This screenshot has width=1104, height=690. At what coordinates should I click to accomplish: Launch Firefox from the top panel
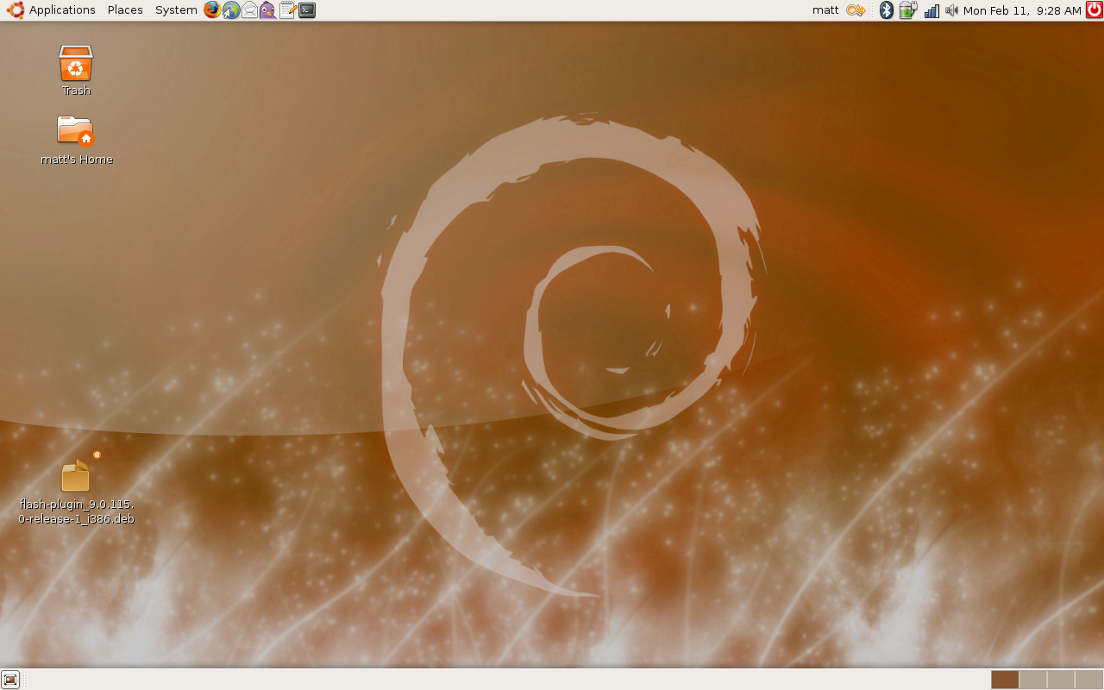[212, 10]
